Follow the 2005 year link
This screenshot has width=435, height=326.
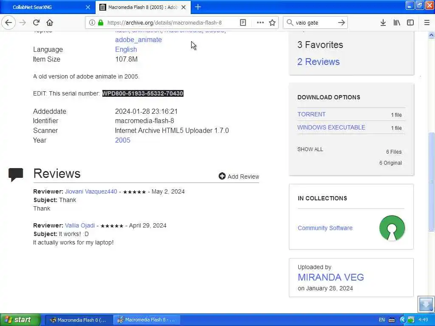point(123,140)
